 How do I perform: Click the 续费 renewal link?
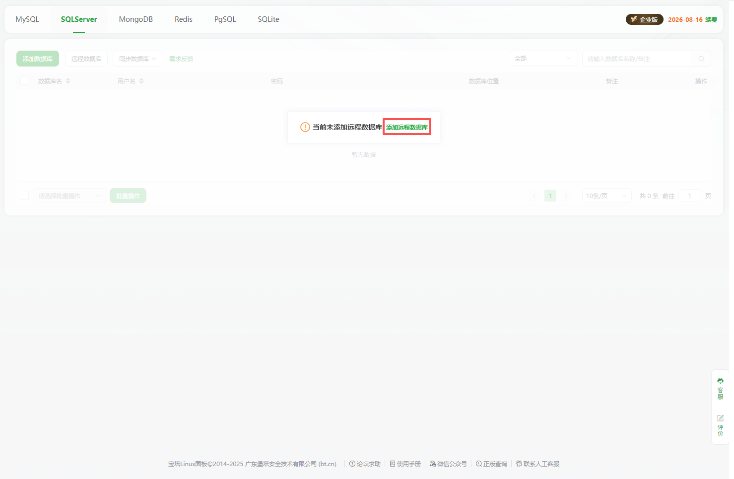pos(711,19)
